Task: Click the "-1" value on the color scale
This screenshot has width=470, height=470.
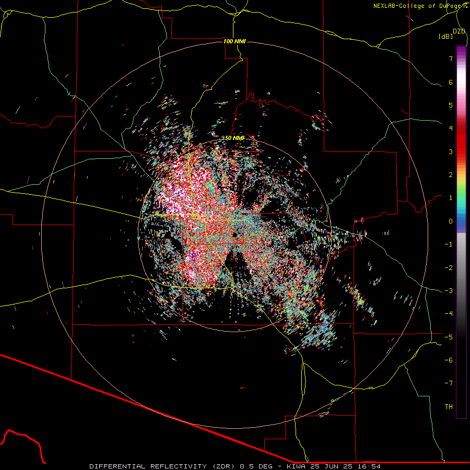Action: pos(449,244)
